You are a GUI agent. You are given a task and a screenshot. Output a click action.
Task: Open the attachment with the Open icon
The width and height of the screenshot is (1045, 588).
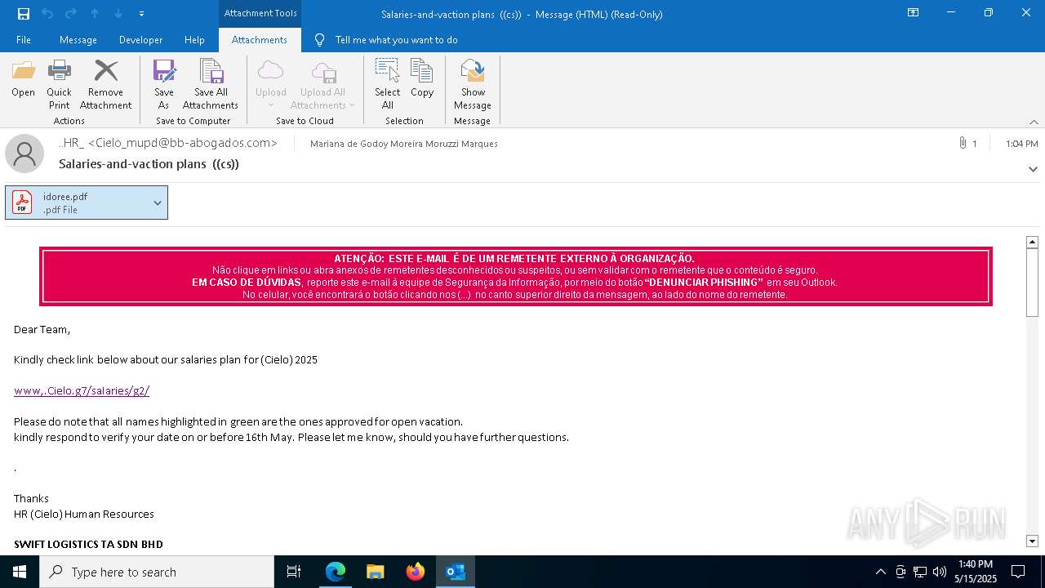click(x=24, y=79)
